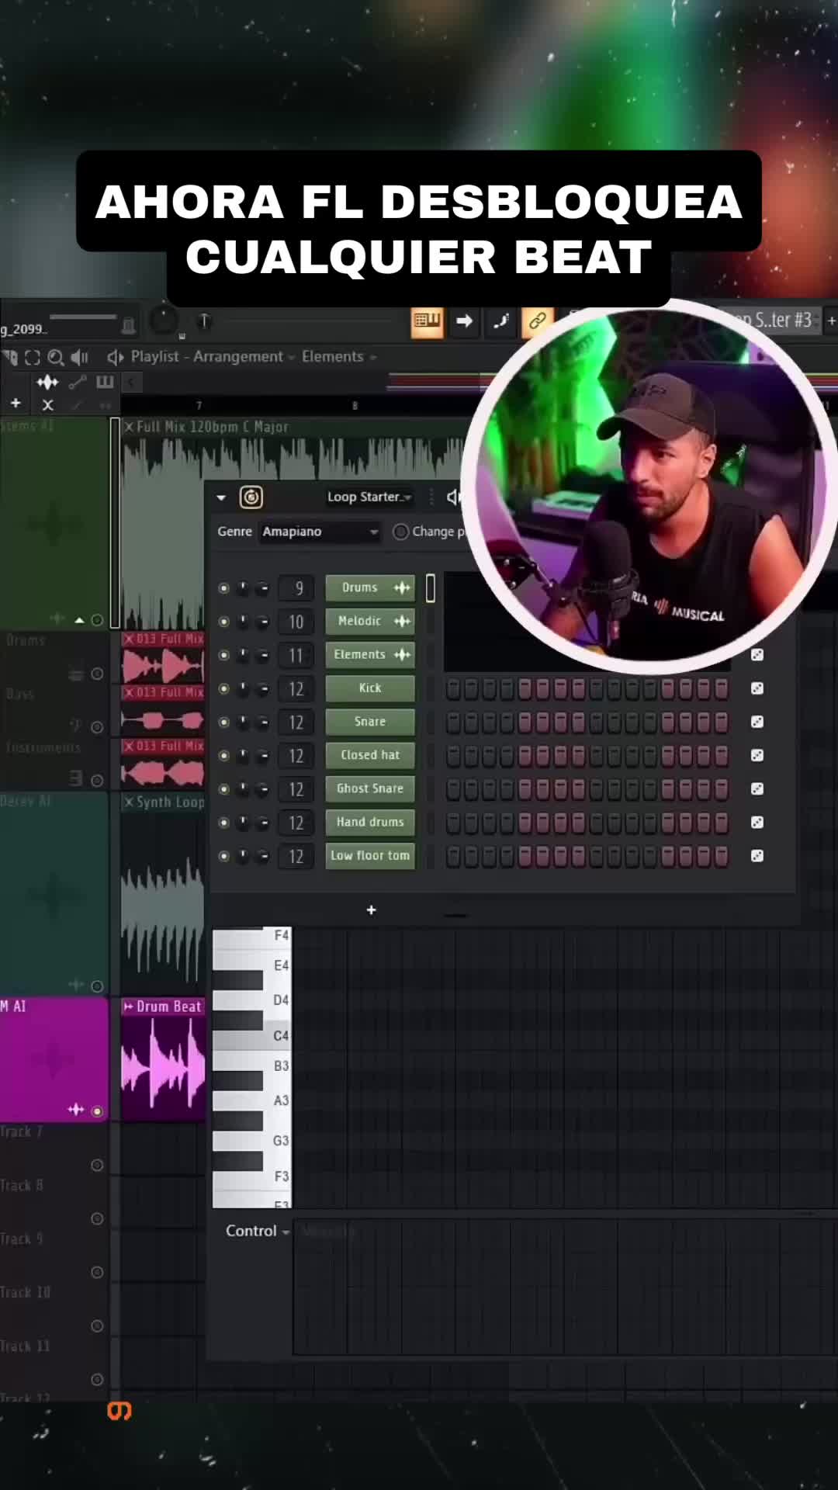Image resolution: width=838 pixels, height=1490 pixels.
Task: Click the right-arrow icon in the top toolbar
Action: coord(464,321)
